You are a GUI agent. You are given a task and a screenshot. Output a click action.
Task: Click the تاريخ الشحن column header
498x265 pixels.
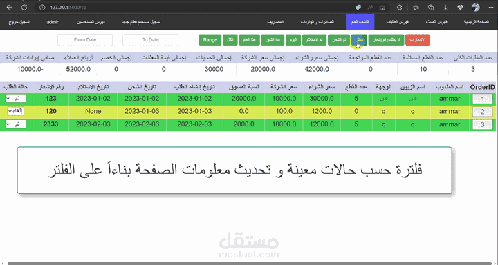pos(142,87)
